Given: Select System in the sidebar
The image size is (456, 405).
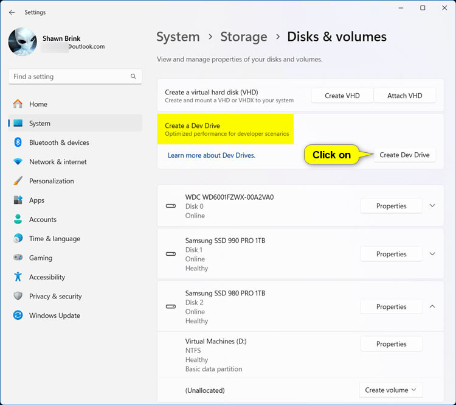Looking at the screenshot, I should click(75, 123).
